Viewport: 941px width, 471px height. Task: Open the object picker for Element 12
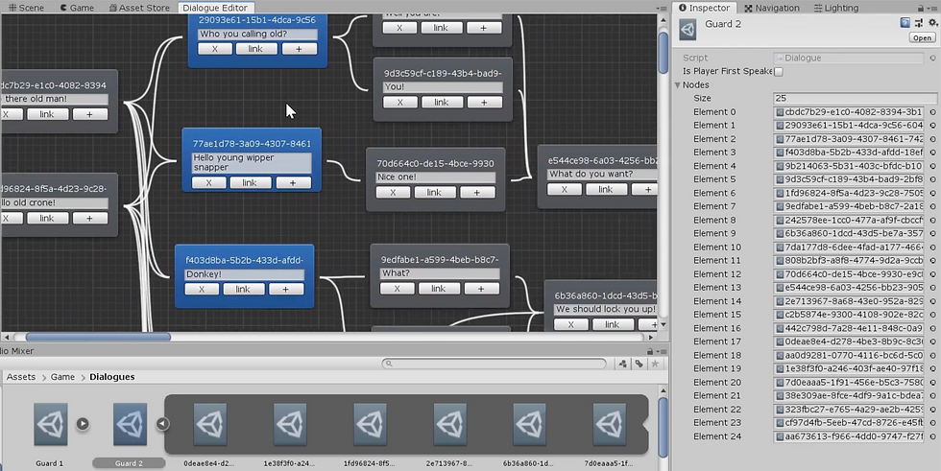point(932,273)
